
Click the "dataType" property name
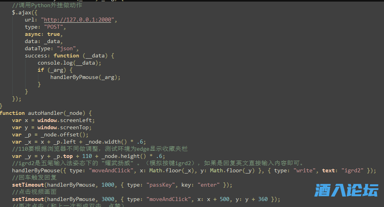tap(38, 49)
